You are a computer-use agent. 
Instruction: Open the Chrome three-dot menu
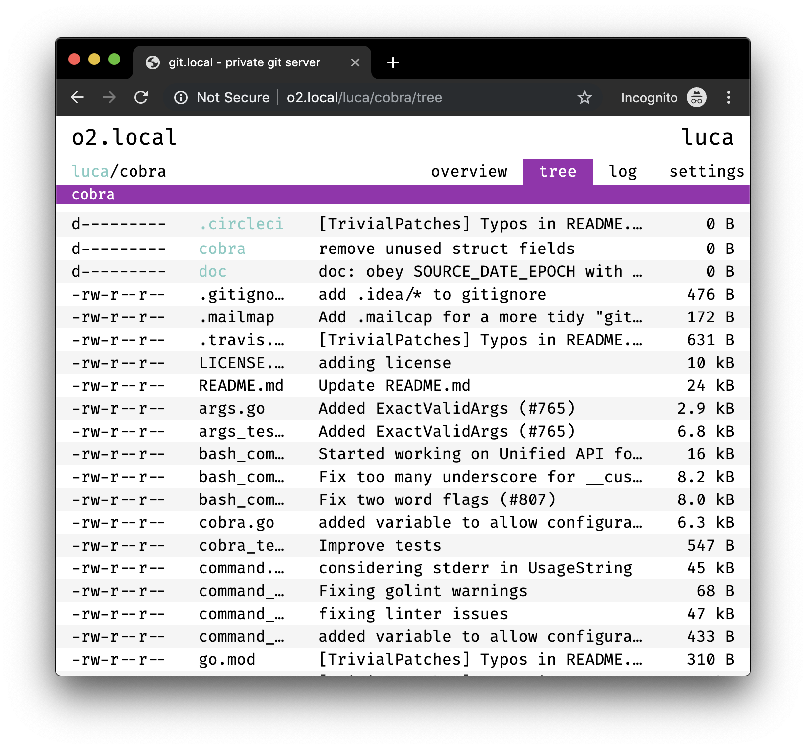[x=728, y=97]
